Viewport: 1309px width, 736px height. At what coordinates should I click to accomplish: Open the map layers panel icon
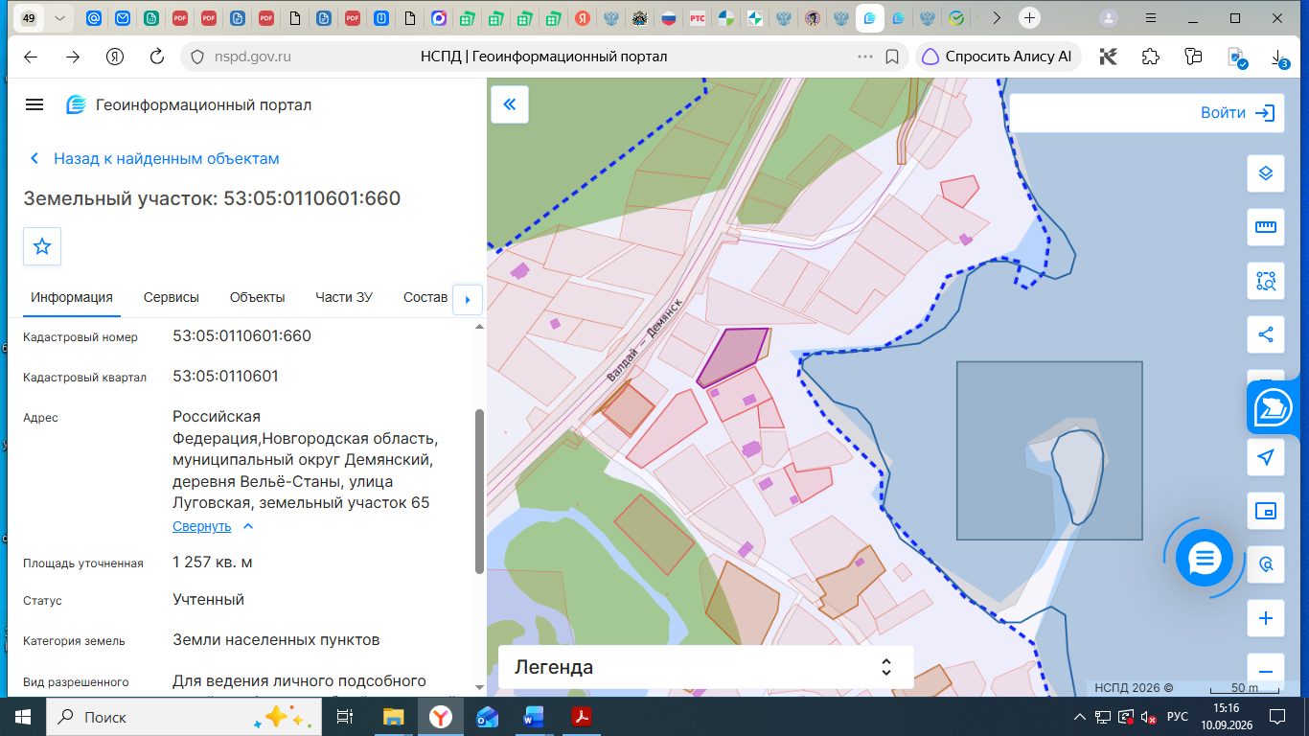click(1265, 173)
